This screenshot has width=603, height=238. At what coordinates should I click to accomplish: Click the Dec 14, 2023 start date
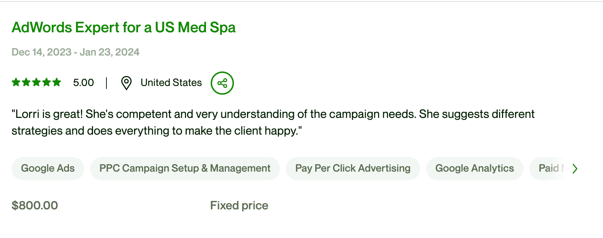tap(41, 52)
